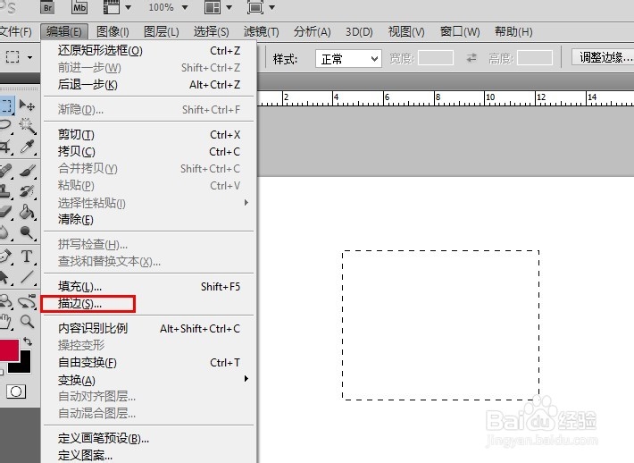Swap foreground and background colors icon
634x463 pixels.
coord(28,341)
